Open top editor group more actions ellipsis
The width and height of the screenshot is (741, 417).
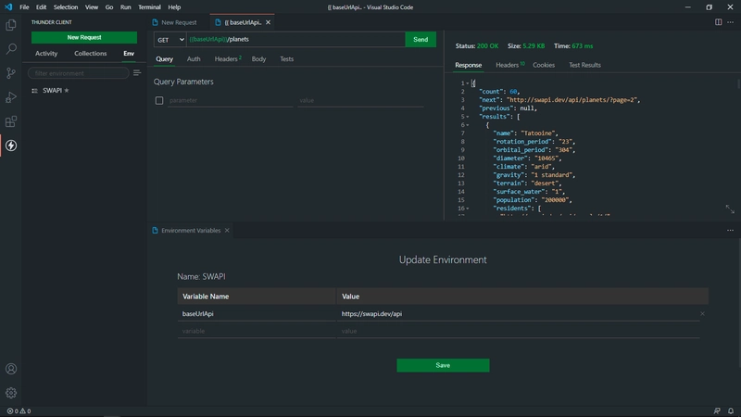(x=731, y=22)
